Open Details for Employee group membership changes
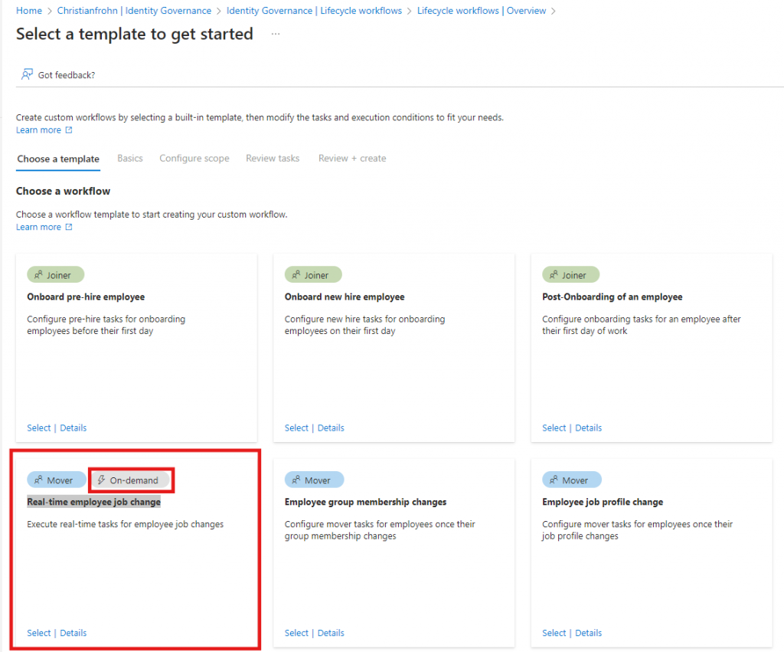Image resolution: width=784 pixels, height=652 pixels. coord(332,633)
